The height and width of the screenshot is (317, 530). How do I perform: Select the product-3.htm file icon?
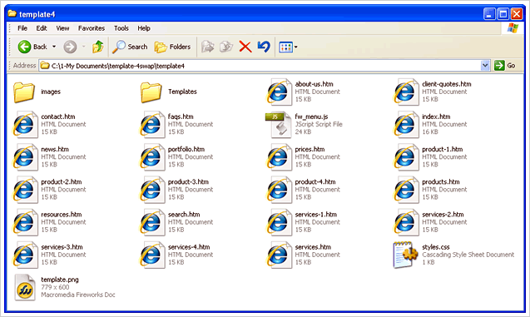tap(151, 190)
